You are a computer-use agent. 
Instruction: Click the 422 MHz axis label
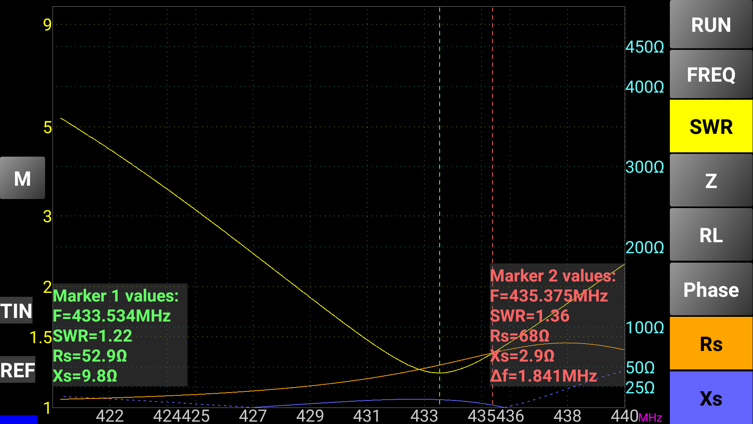pyautogui.click(x=110, y=416)
